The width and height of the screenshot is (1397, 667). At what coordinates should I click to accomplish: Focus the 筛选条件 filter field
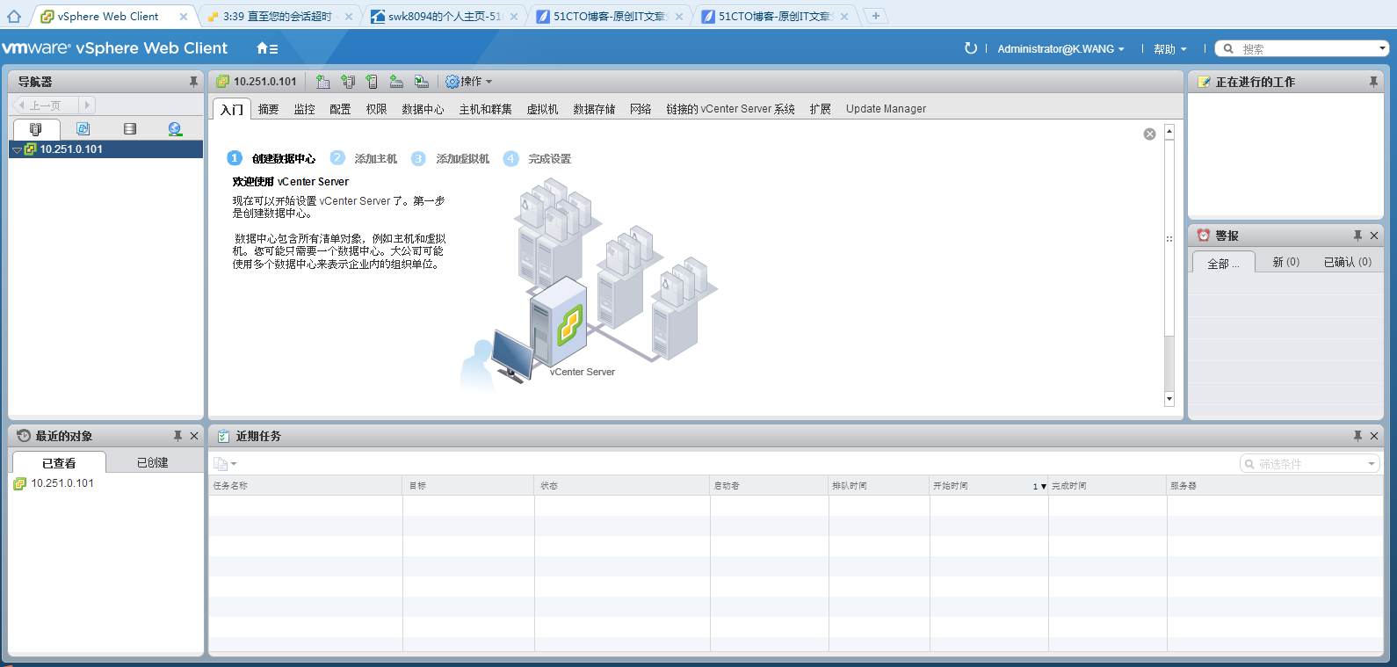pos(1309,464)
